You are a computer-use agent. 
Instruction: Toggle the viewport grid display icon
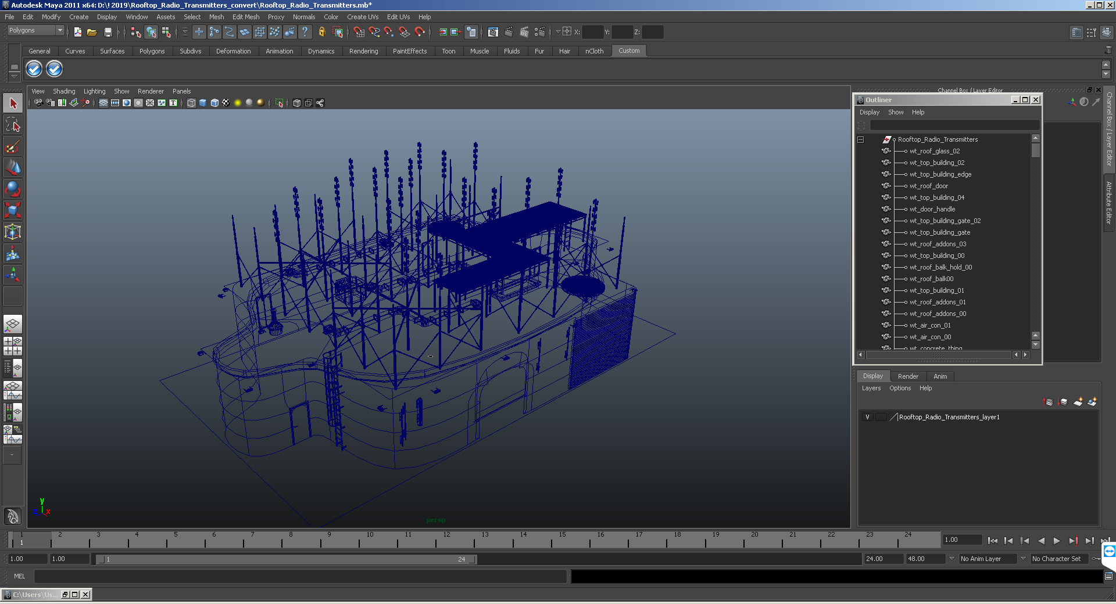click(x=103, y=103)
